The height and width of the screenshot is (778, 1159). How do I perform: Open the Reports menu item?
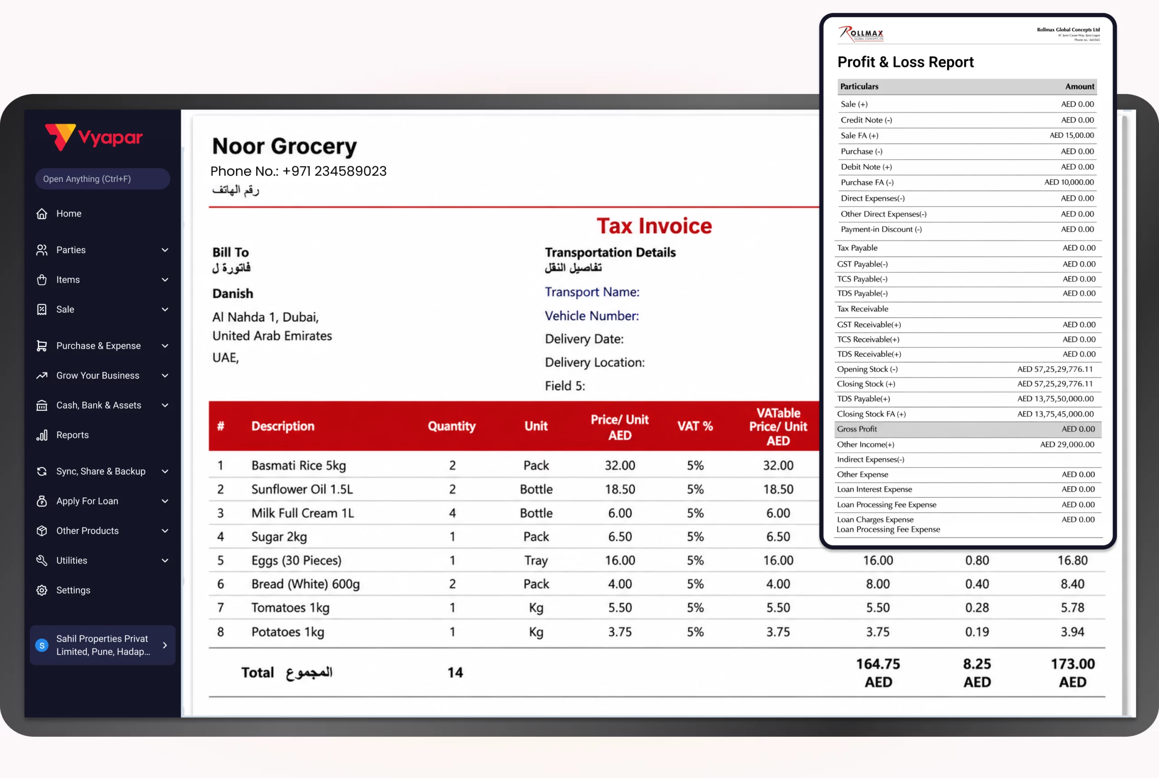pyautogui.click(x=102, y=435)
